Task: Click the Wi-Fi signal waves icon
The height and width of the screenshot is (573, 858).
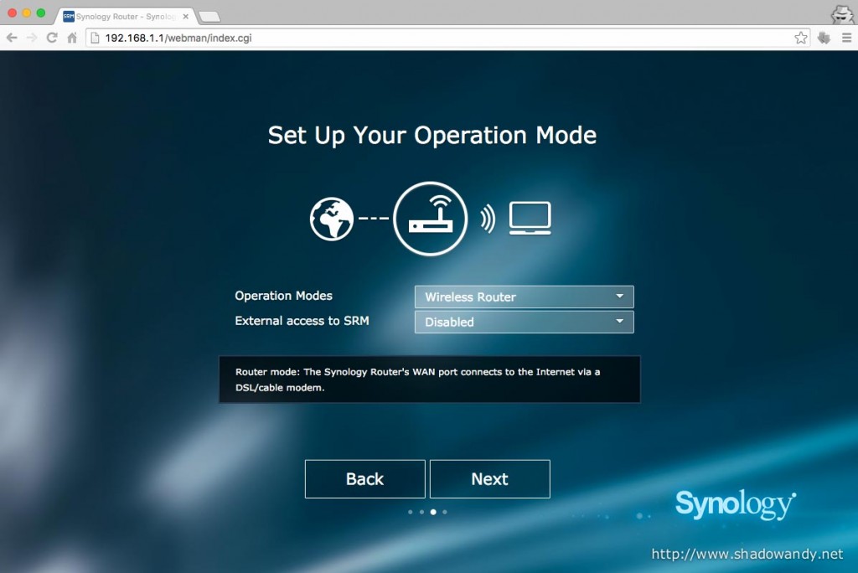Action: point(488,219)
